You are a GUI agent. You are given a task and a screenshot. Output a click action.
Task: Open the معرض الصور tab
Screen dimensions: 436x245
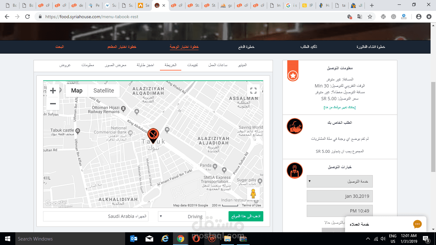pyautogui.click(x=116, y=65)
